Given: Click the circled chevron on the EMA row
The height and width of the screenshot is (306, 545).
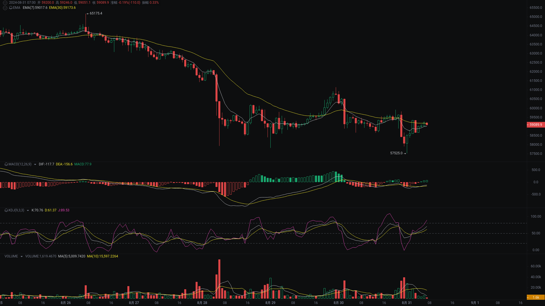Looking at the screenshot, I should (5, 8).
